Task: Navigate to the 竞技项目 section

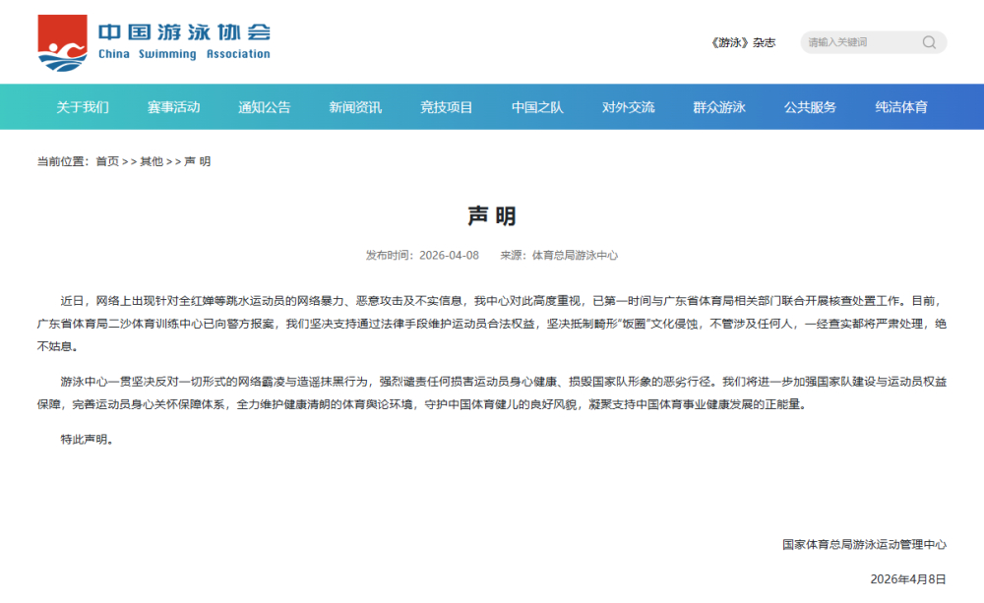Action: tap(446, 108)
